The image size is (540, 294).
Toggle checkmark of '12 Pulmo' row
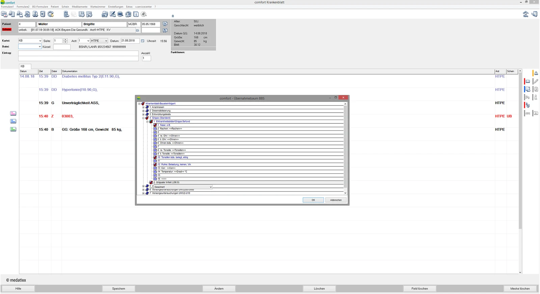[x=155, y=165]
